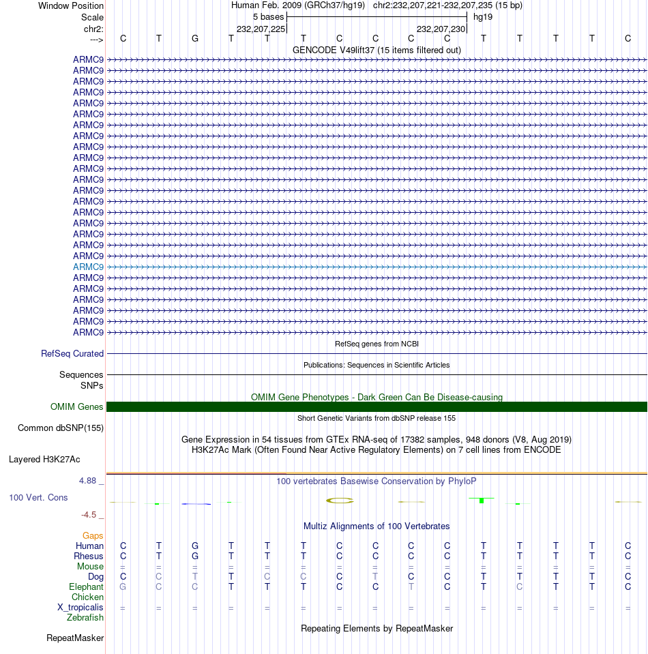648x654 pixels.
Task: Select the Mouse species row label
Action: 90,567
